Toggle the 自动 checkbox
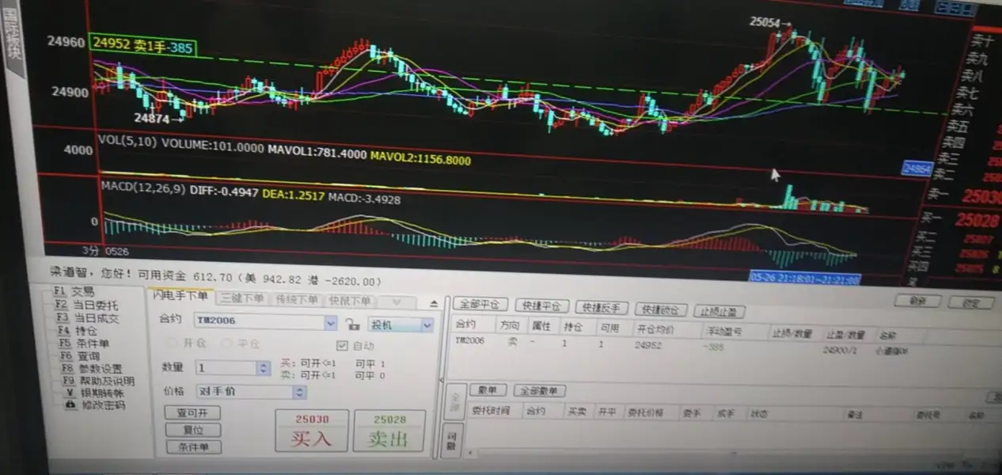The image size is (1002, 475). (x=343, y=346)
